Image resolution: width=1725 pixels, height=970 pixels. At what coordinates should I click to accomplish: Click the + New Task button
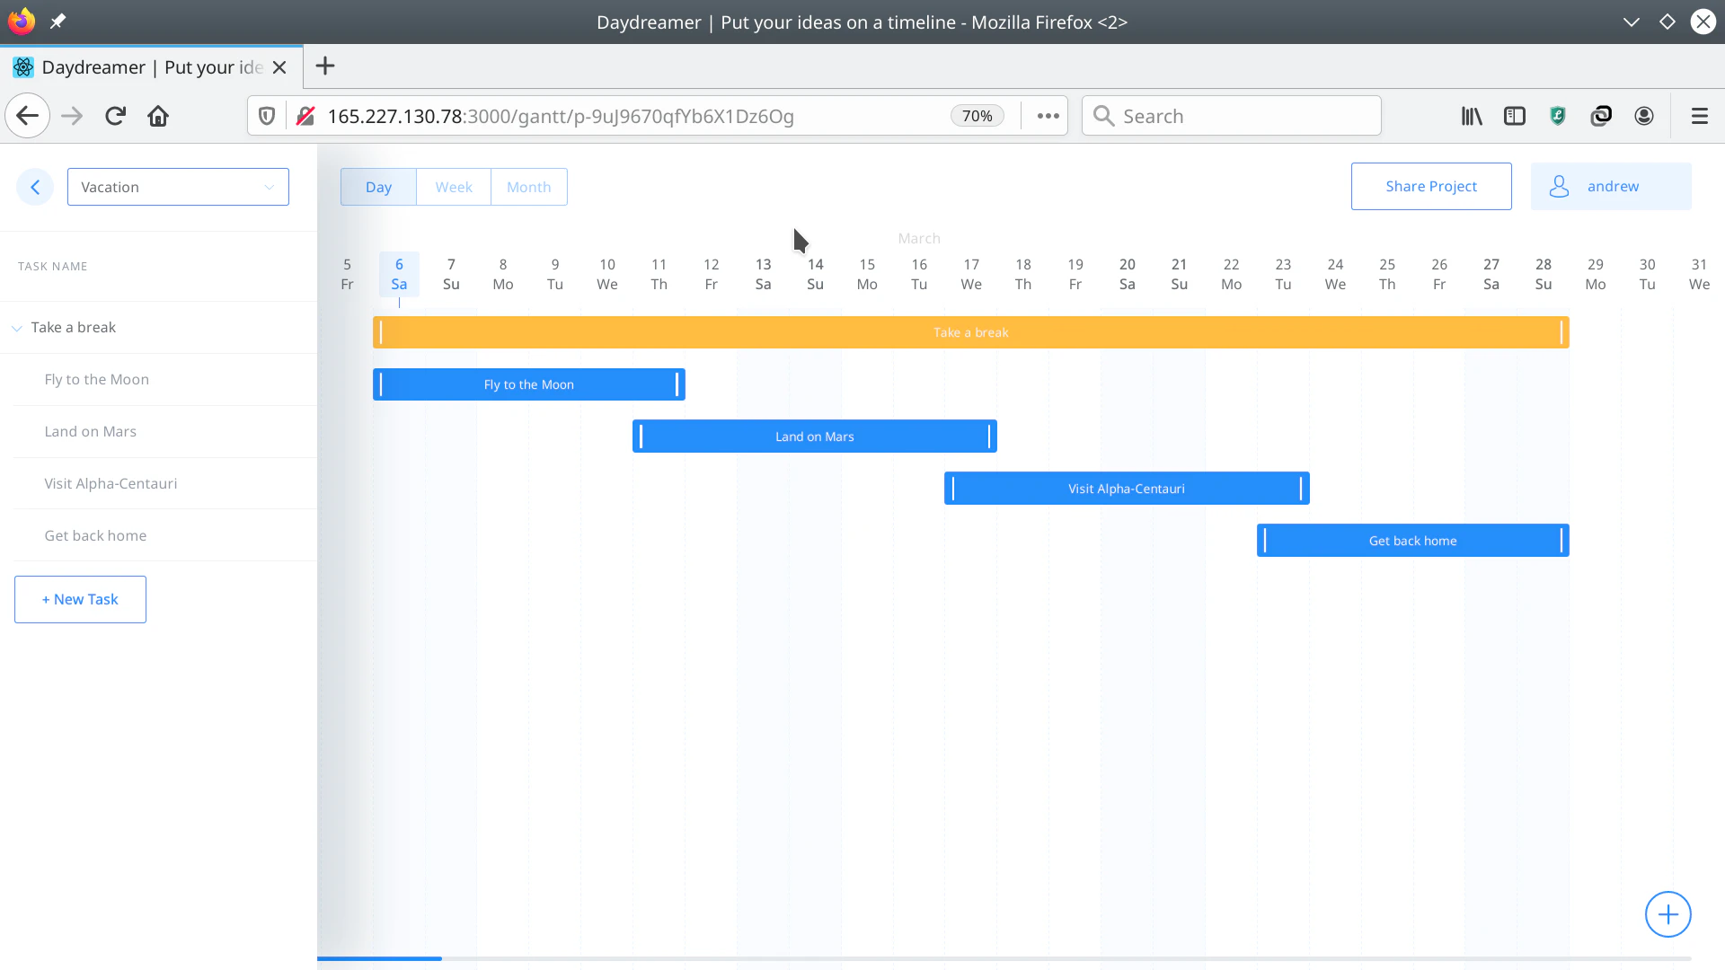pyautogui.click(x=80, y=599)
